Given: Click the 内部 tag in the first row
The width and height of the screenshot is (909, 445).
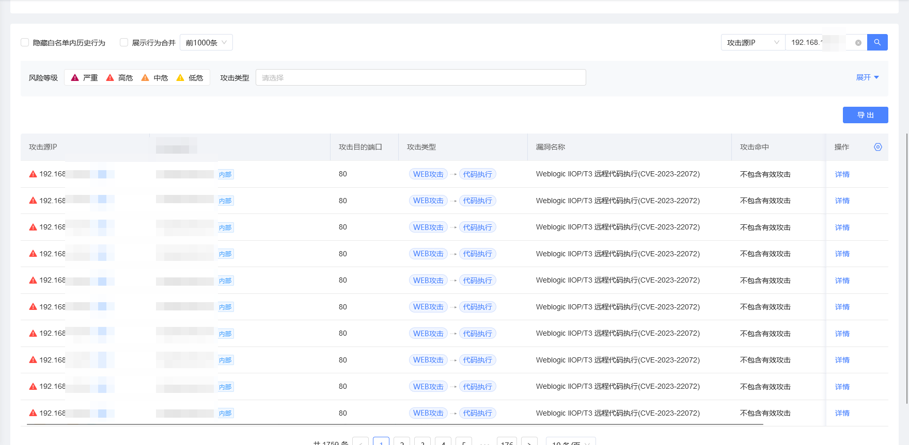Looking at the screenshot, I should pos(225,174).
